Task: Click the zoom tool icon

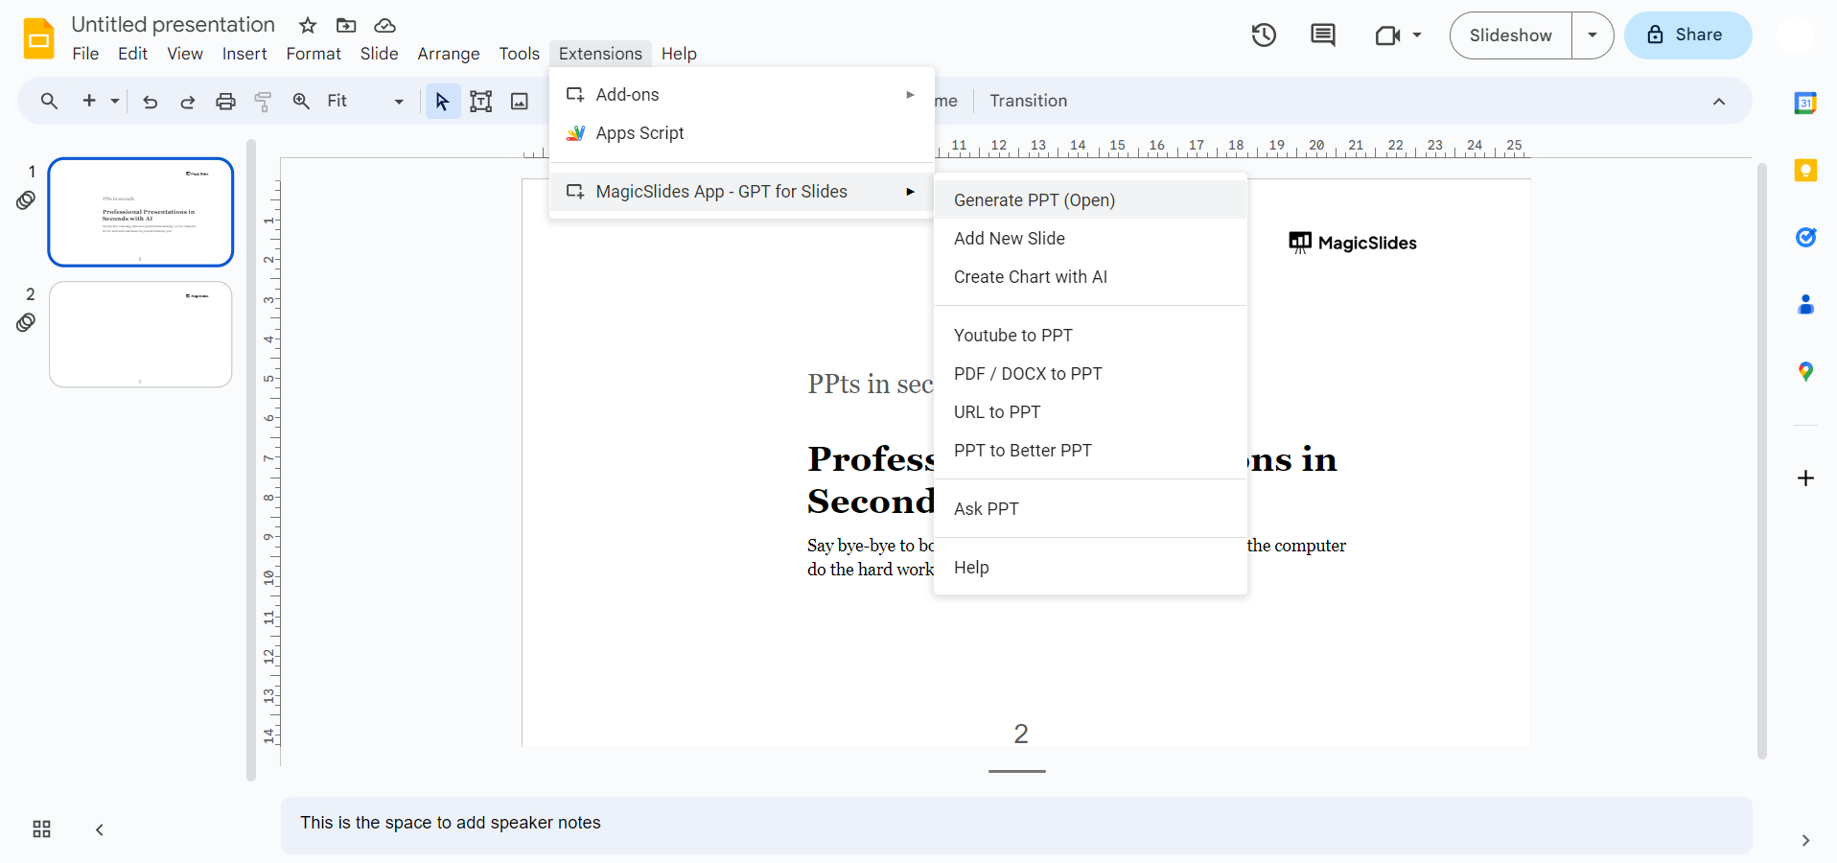Action: (x=301, y=101)
